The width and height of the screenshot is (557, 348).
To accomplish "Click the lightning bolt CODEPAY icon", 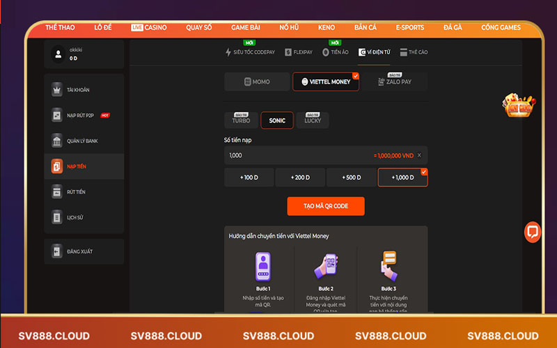I will click(228, 52).
